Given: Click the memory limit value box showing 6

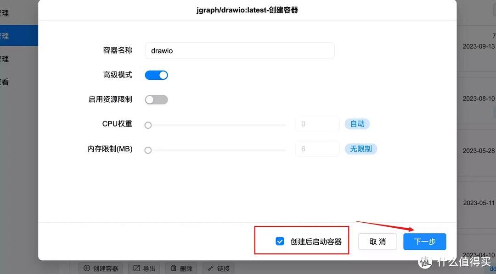Looking at the screenshot, I should [317, 148].
